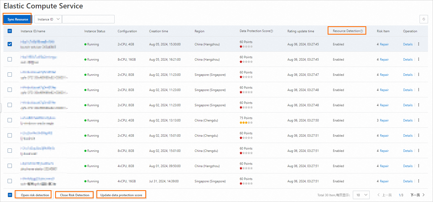433x202 pixels.
Task: Click the Close Risk Detection button
Action: coord(75,195)
